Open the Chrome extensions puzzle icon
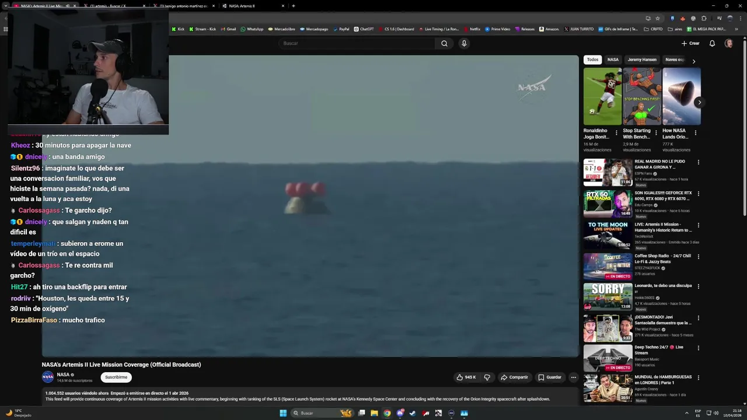Screen dimensions: 747x420 coord(704,18)
